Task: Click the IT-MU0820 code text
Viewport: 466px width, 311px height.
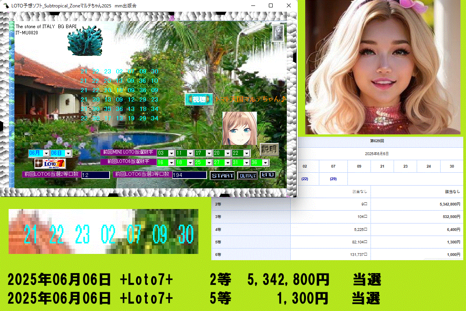Action: pyautogui.click(x=27, y=33)
